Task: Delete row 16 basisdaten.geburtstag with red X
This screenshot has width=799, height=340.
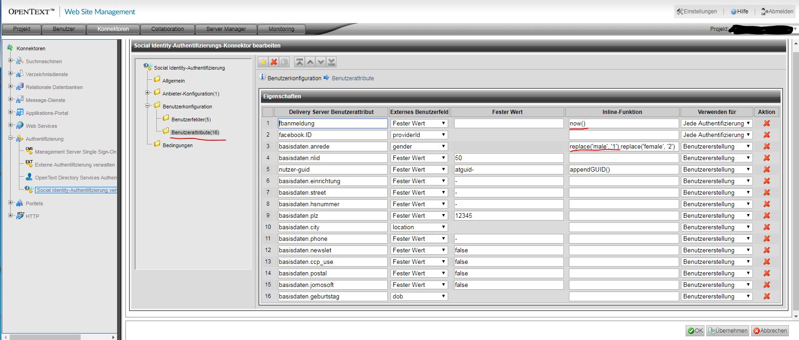Action: point(767,296)
